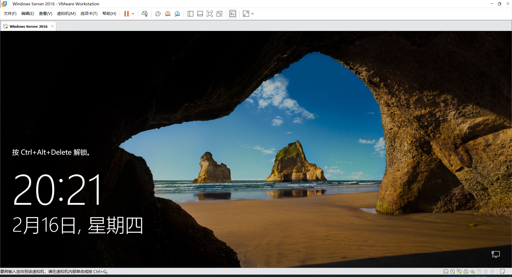Toggle Unity mode icon in toolbar
This screenshot has width=512, height=277.
click(219, 14)
